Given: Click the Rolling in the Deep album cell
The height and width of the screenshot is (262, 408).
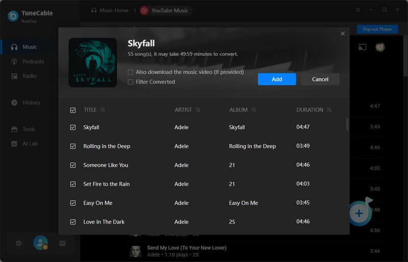Looking at the screenshot, I should (252, 146).
